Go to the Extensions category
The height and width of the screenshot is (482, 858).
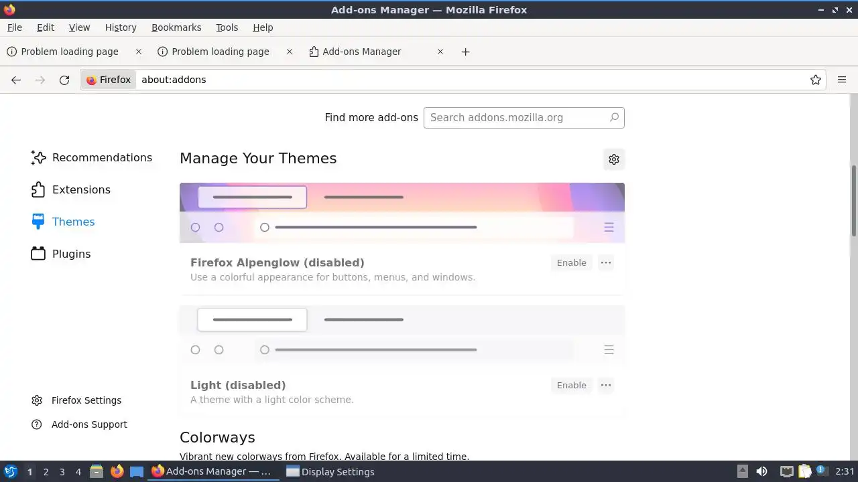70,189
